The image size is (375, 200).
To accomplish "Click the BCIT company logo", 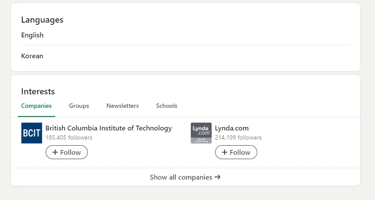I will (32, 133).
